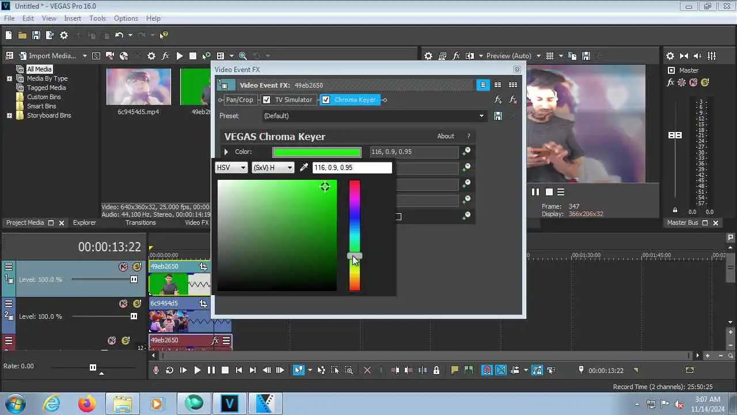The width and height of the screenshot is (737, 415).
Task: Expand the Media By Type tree node
Action: click(x=9, y=78)
